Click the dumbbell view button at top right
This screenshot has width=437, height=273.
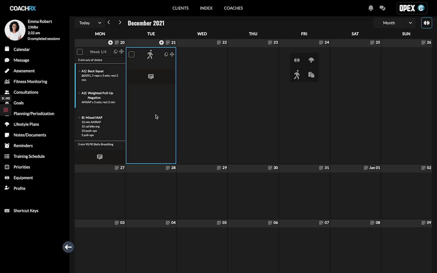click(x=426, y=23)
